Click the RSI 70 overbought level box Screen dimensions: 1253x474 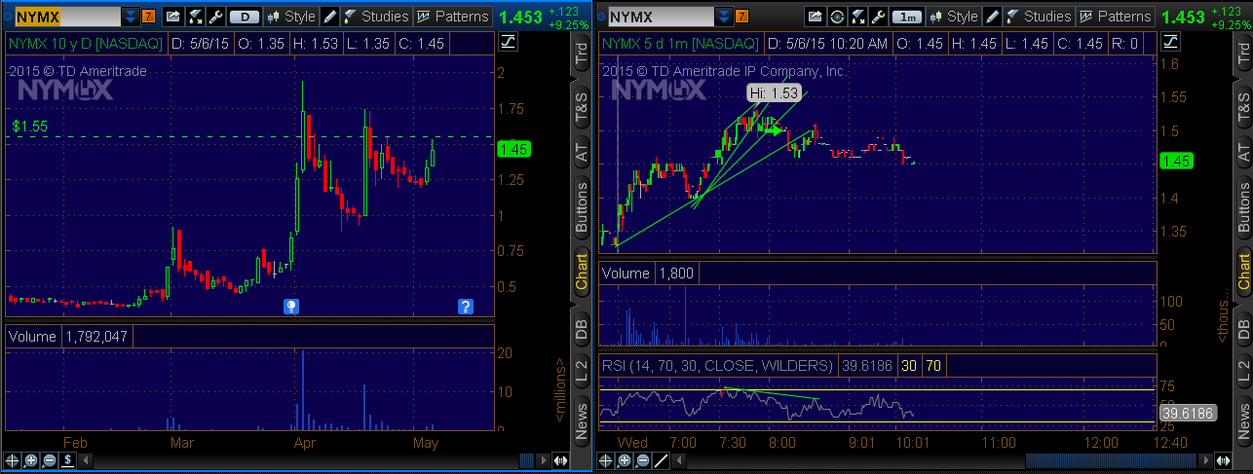coord(932,365)
